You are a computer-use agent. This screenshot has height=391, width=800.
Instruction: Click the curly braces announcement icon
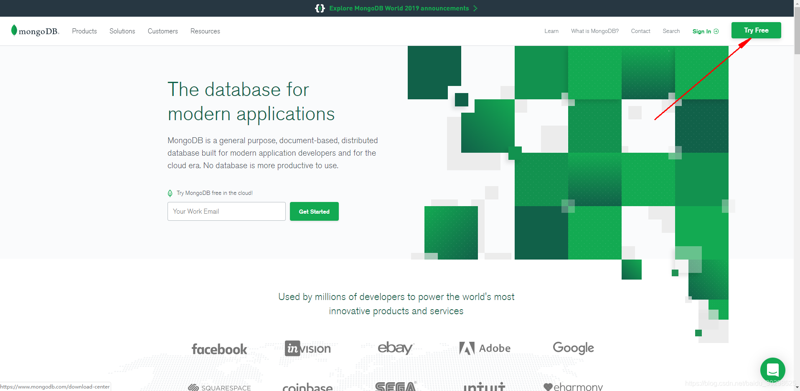point(320,8)
